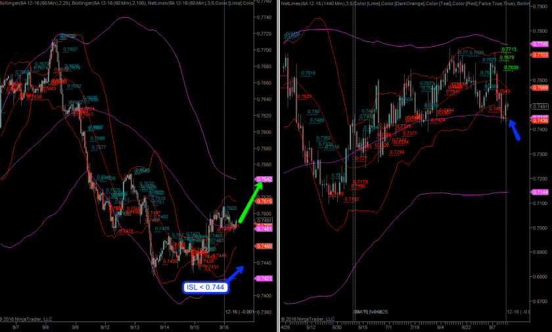552x332 pixels.
Task: Click the 5/12 date label on right chart
Action: coord(311,327)
